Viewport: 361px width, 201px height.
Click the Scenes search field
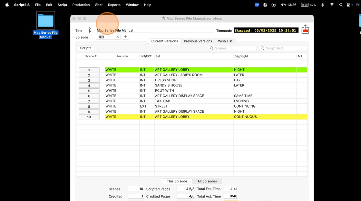point(232,48)
